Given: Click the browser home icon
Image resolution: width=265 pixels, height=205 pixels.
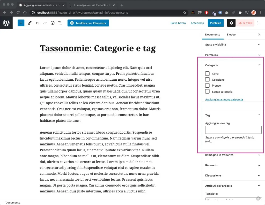Looking at the screenshot, I should click(25, 13).
